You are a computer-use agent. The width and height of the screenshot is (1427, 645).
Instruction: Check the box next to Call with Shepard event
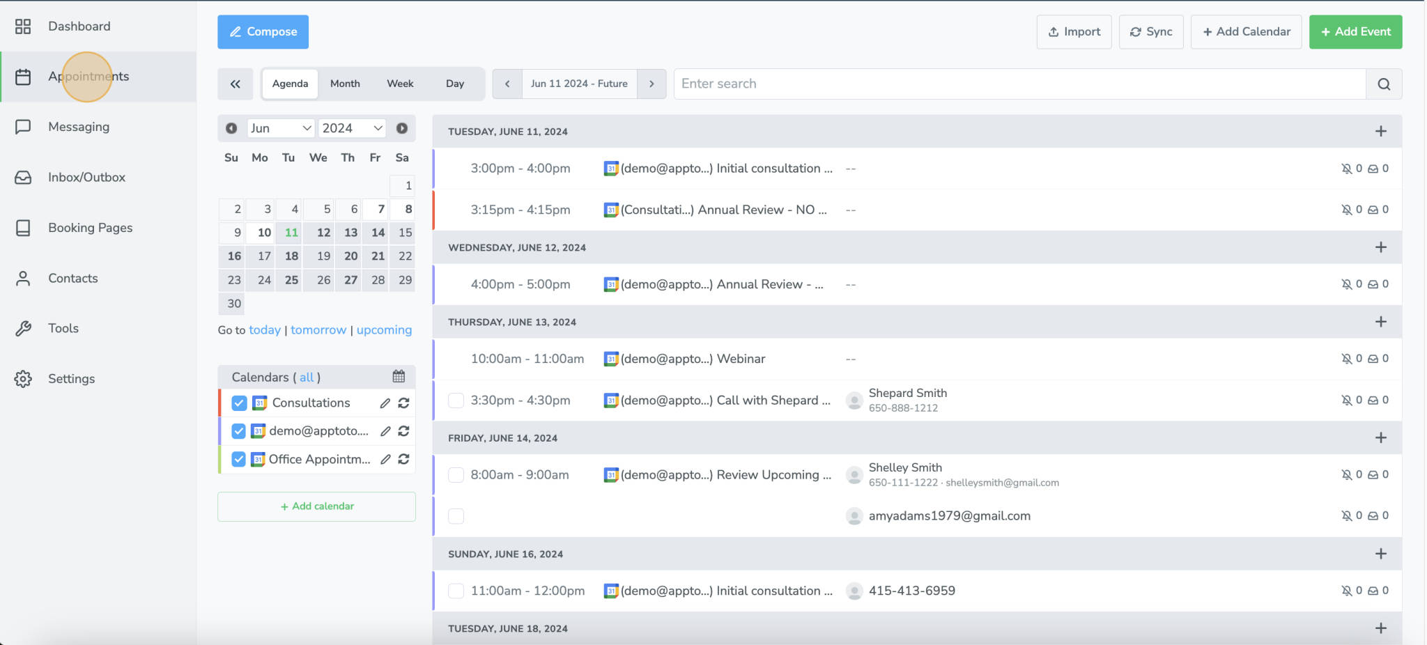(x=456, y=400)
